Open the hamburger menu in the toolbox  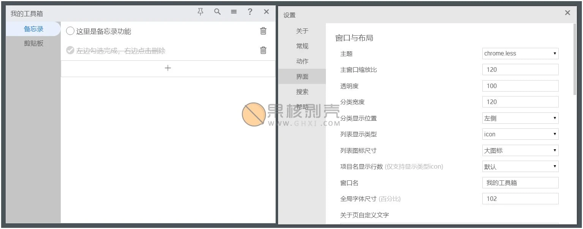234,12
